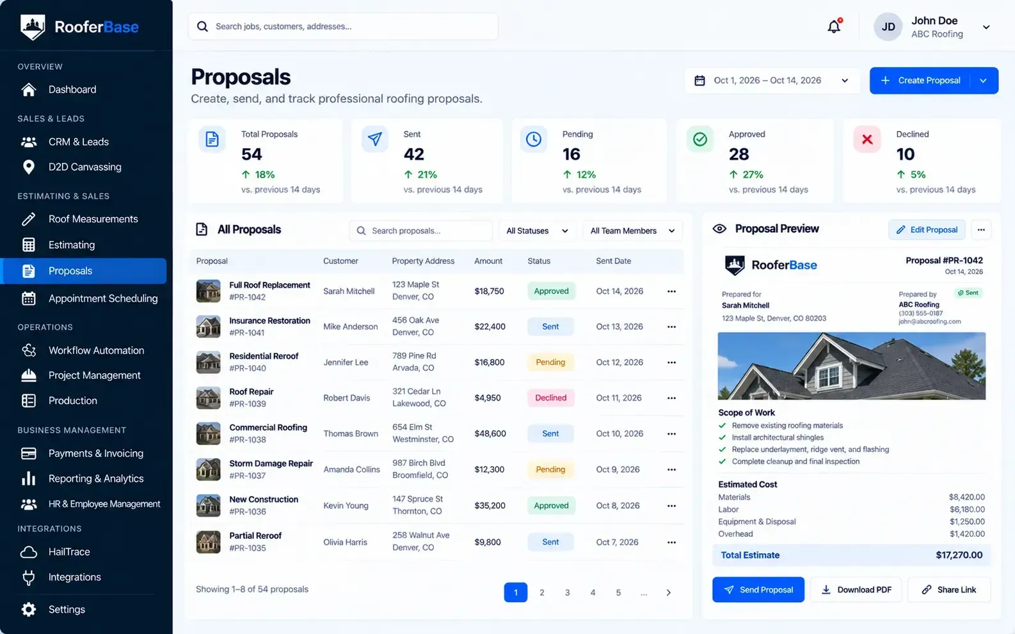
Task: Click the Declined red X stat icon
Action: 867,139
